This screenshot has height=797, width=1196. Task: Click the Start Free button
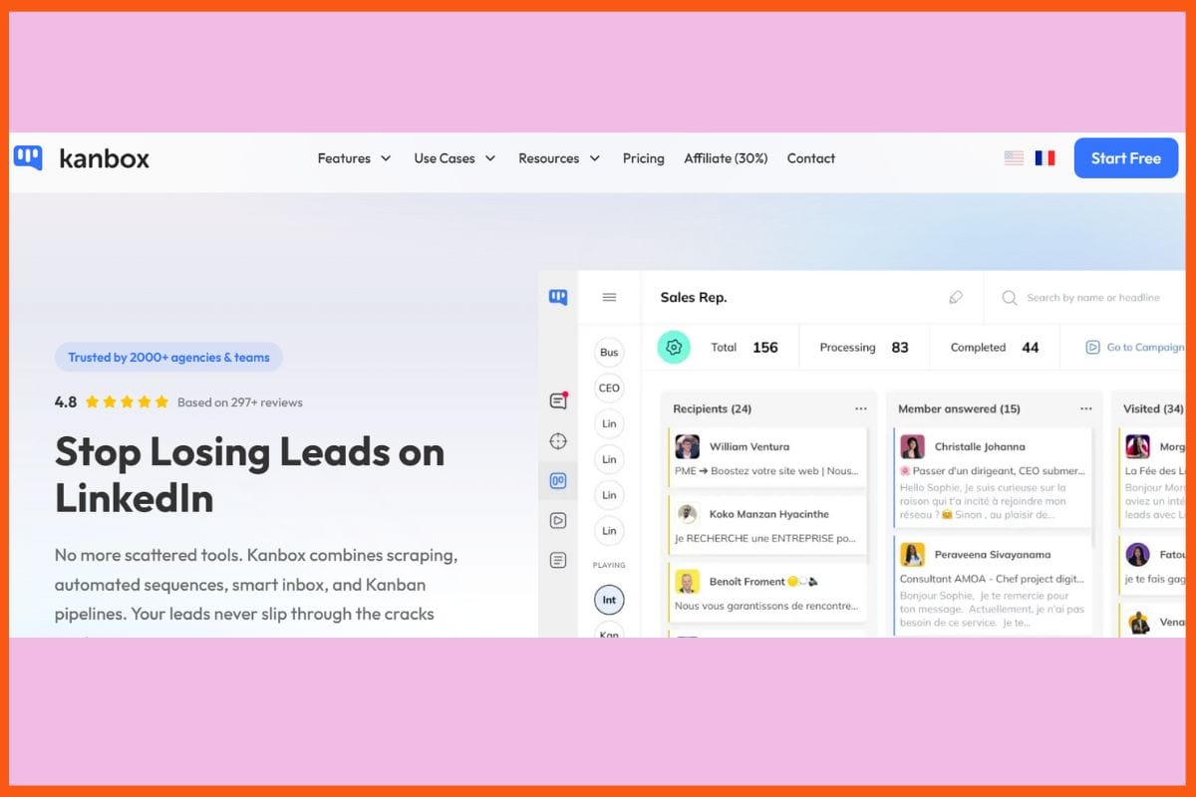[x=1125, y=157]
